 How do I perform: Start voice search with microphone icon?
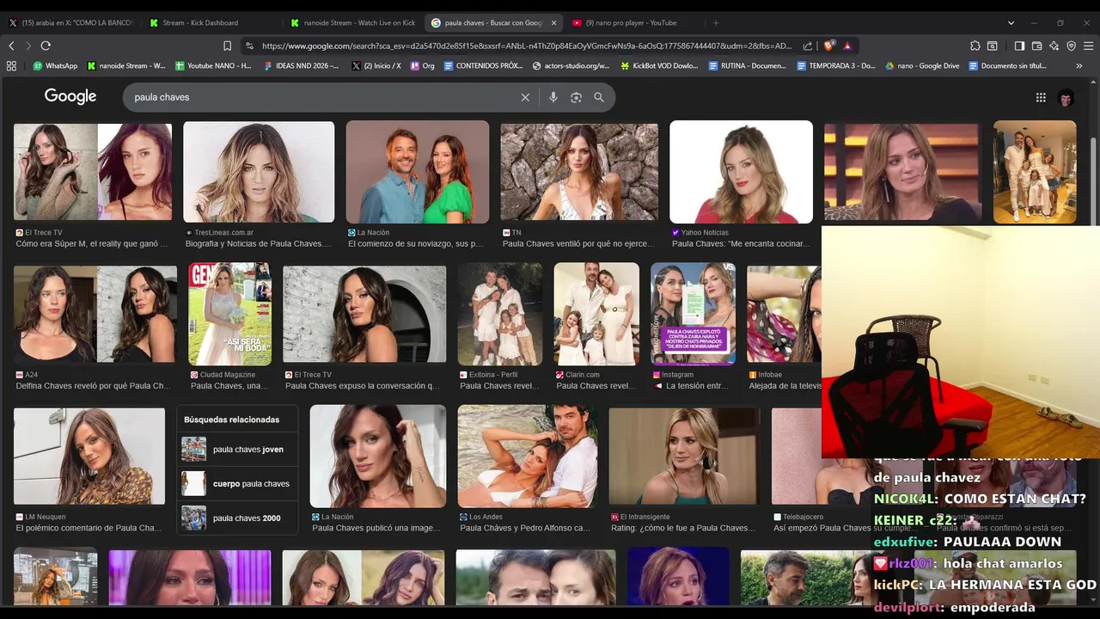553,97
